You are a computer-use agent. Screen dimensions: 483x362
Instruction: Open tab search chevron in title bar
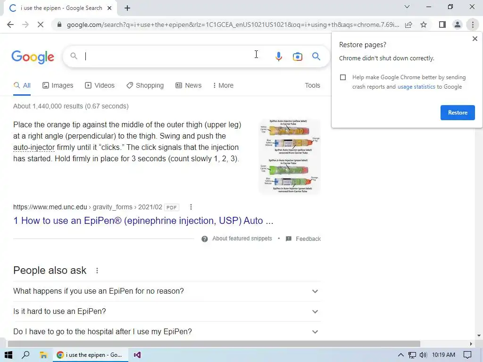coord(407,7)
